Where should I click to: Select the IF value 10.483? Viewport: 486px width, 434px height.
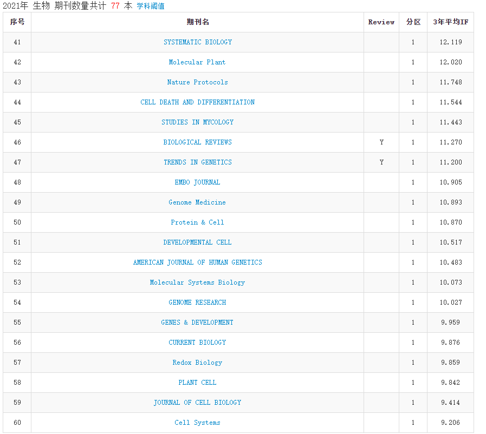tap(451, 262)
